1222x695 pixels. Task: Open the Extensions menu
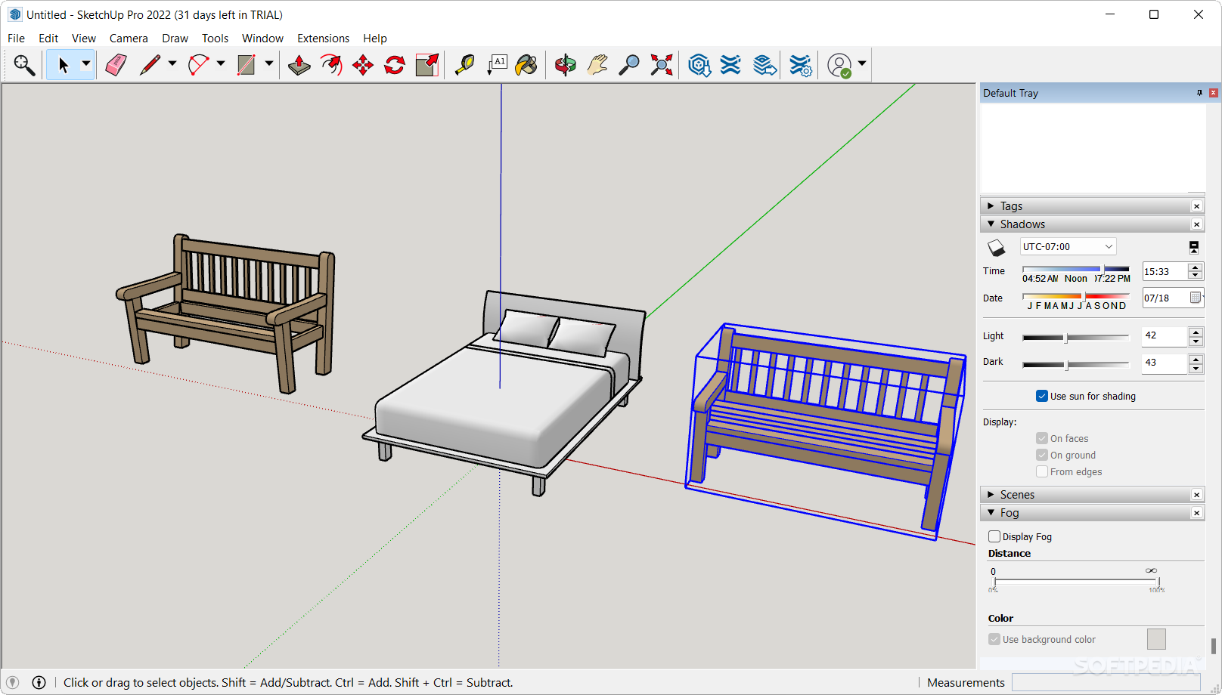[323, 38]
